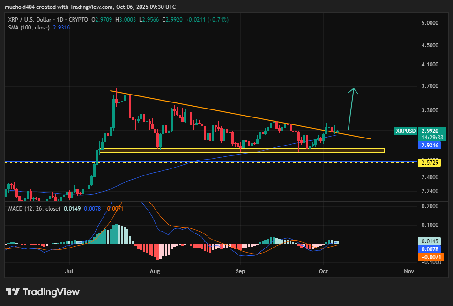Click the Oct label on time axis
Screen dimensions: 453x306
tap(323, 271)
